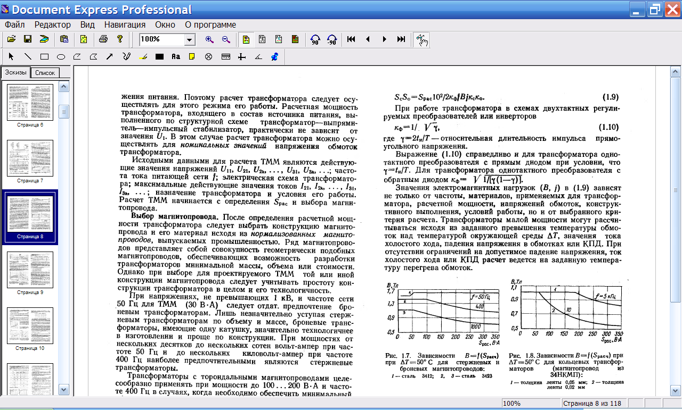The image size is (682, 410).
Task: Click the Print icon
Action: click(x=103, y=39)
